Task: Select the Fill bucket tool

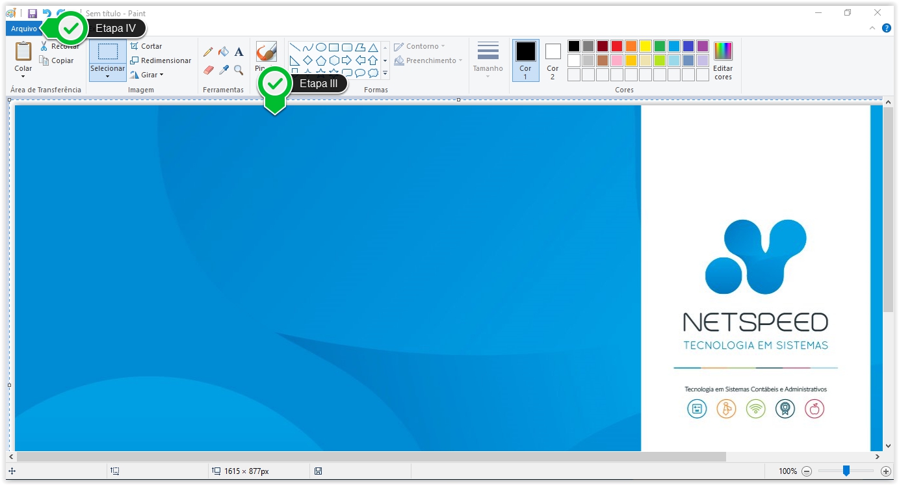Action: [224, 52]
